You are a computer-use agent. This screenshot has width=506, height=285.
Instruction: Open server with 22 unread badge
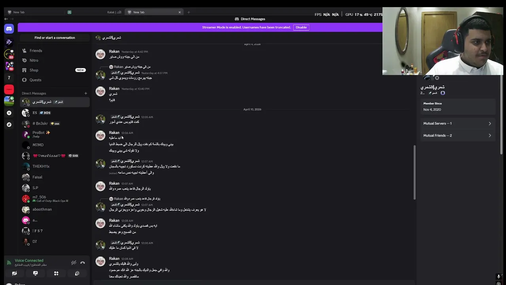click(9, 54)
